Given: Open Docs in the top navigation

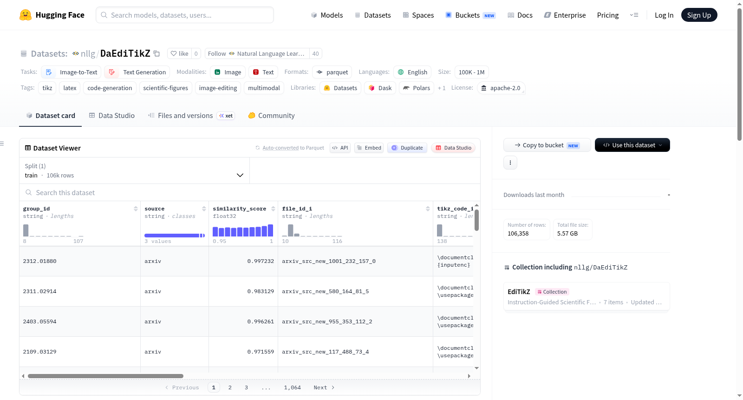Looking at the screenshot, I should [x=520, y=15].
